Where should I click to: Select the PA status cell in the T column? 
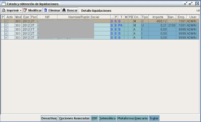121,25
